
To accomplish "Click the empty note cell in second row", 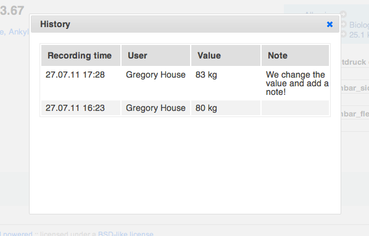I will tap(295, 108).
